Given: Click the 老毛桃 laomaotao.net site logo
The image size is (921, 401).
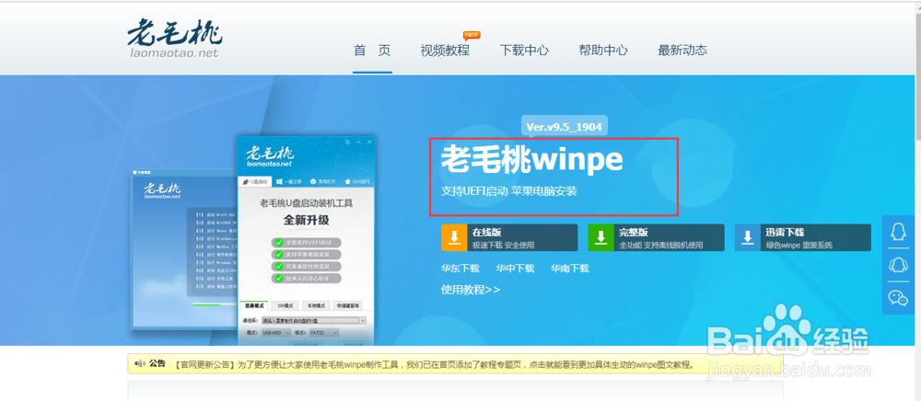Looking at the screenshot, I should [x=174, y=39].
